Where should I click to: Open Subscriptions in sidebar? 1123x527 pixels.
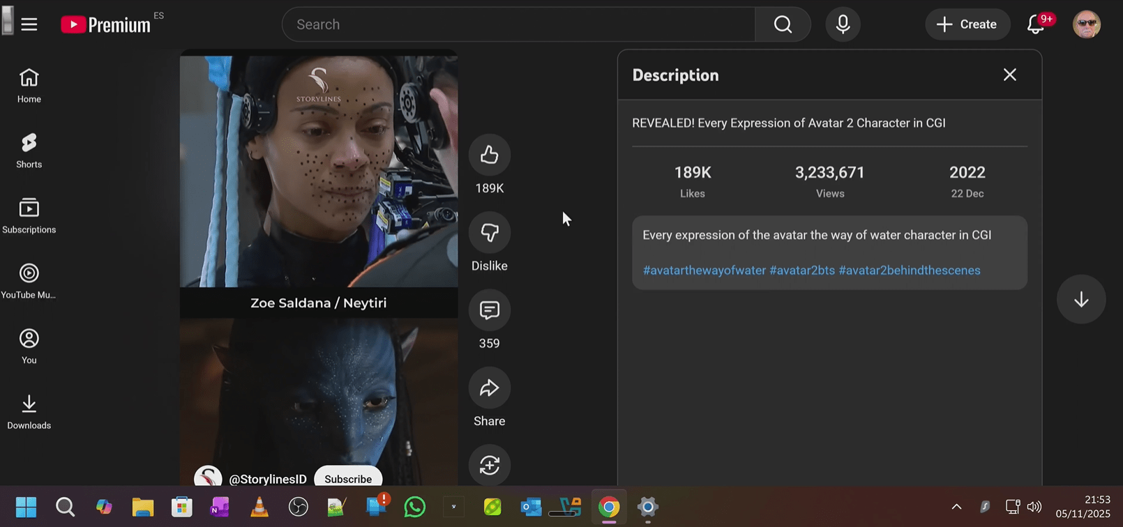tap(29, 215)
